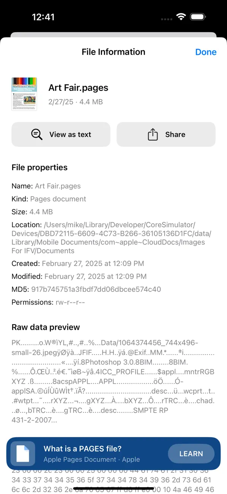Tap the LEARN button about PAGES files
The image size is (227, 494).
coord(191,453)
